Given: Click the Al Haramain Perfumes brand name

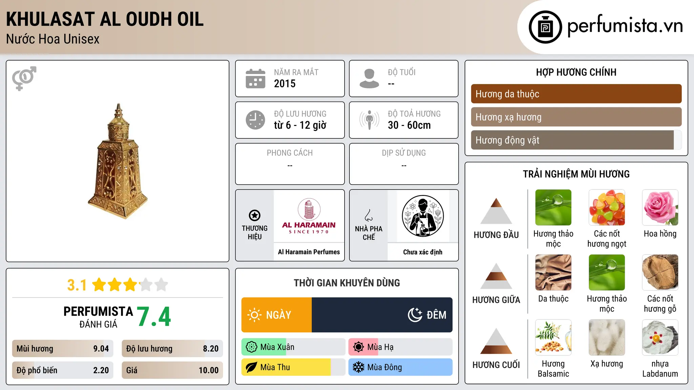Looking at the screenshot, I should coord(309,252).
